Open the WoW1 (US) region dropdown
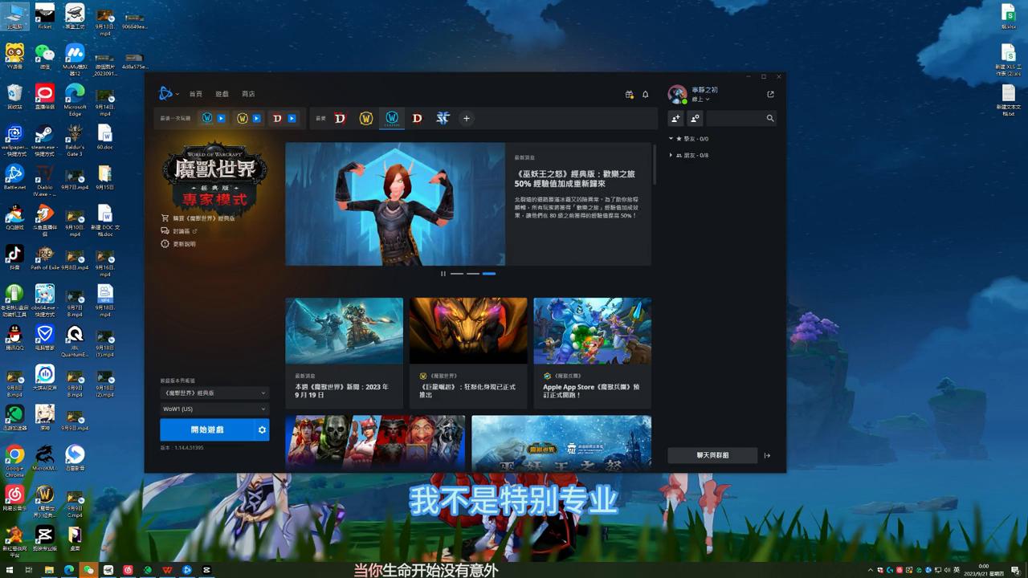Viewport: 1028px width, 578px height. (214, 409)
